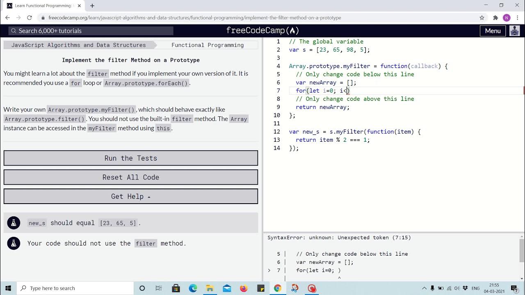Click the freeCodeCamp logo in the header
525x295 pixels.
(x=262, y=31)
